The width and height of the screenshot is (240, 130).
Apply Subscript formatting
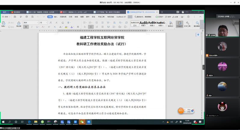[55, 27]
